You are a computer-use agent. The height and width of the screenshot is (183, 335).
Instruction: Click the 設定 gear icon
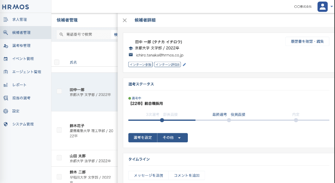(6, 111)
